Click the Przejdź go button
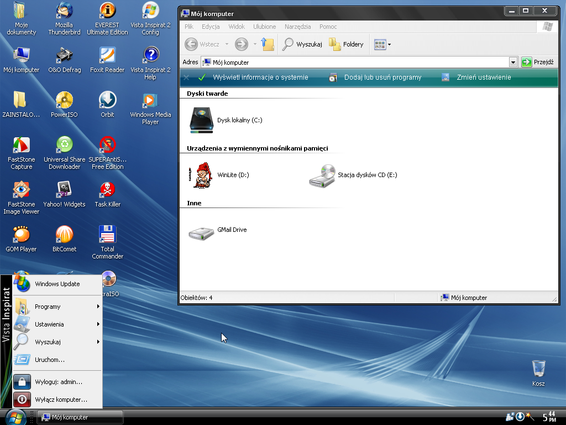Screen dimensions: 566x425 click(538, 62)
